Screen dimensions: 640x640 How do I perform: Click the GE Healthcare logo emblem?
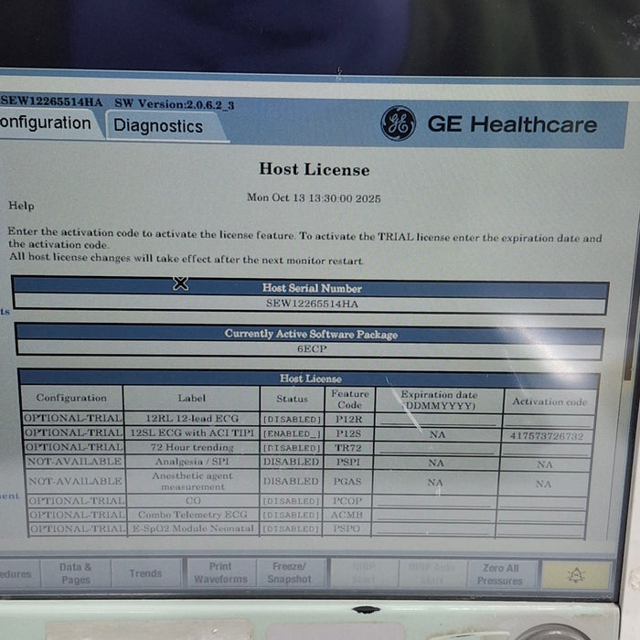click(x=398, y=123)
